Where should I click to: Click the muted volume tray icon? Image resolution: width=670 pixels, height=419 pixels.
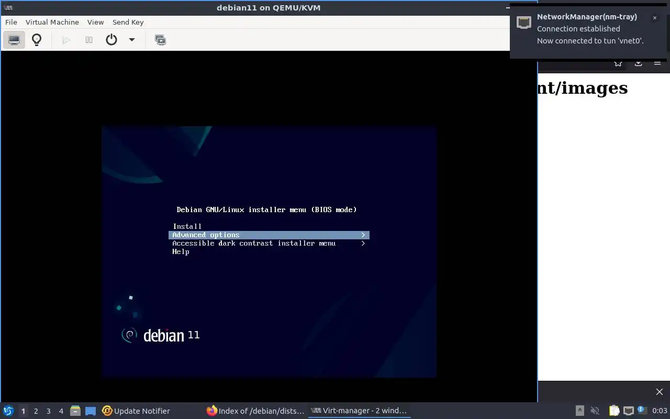pos(595,411)
